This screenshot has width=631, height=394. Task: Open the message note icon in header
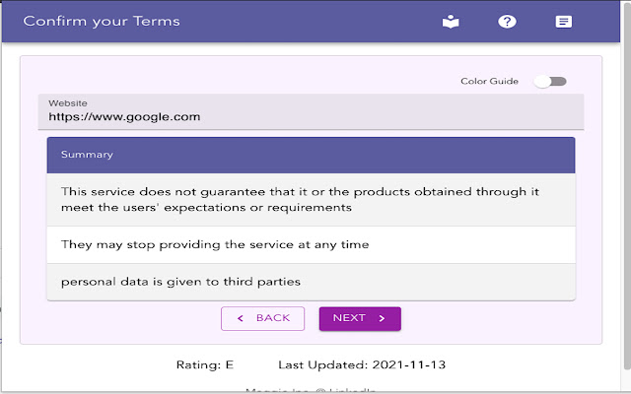coord(564,22)
